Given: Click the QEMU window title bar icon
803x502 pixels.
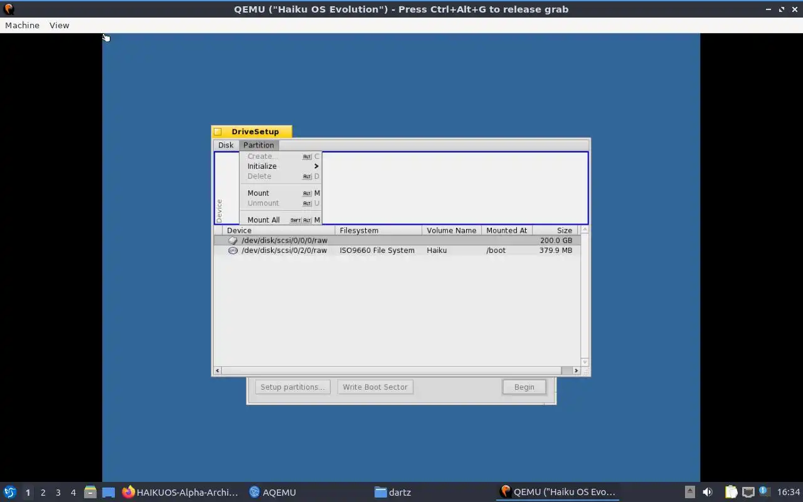Looking at the screenshot, I should pos(9,9).
